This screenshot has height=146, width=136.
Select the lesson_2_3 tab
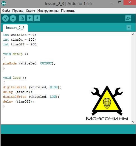(x=15, y=28)
